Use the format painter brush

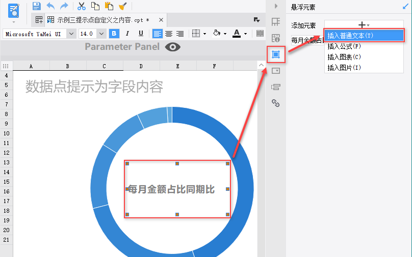pyautogui.click(x=123, y=6)
